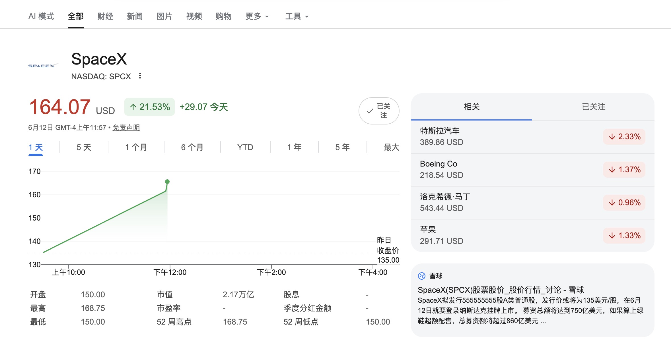This screenshot has width=671, height=349.
Task: Select the 5 天 chart range
Action: (x=84, y=148)
